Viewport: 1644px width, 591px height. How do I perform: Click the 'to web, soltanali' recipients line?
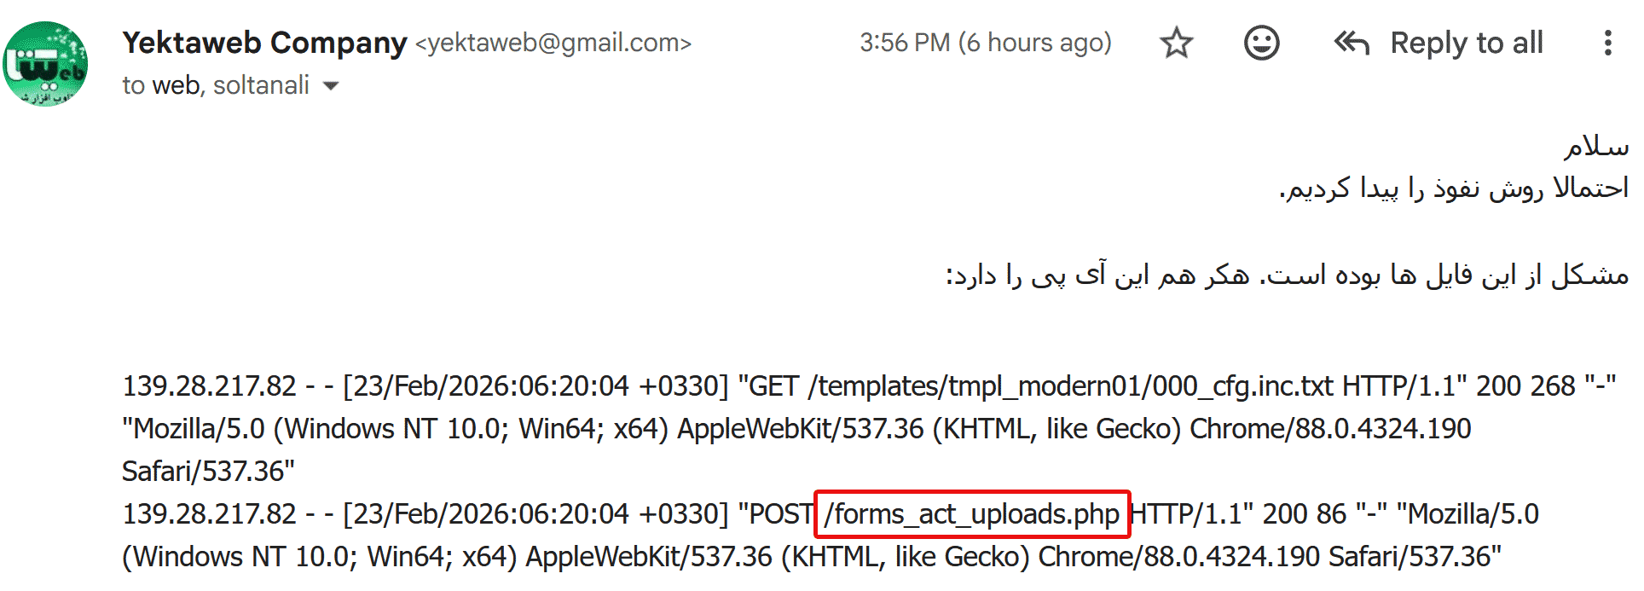point(215,85)
